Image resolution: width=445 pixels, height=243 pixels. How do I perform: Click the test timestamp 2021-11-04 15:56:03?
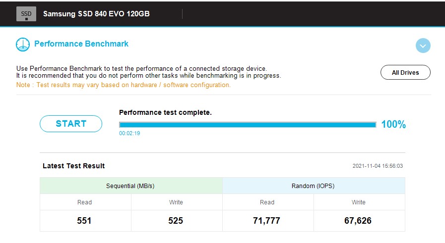click(378, 166)
